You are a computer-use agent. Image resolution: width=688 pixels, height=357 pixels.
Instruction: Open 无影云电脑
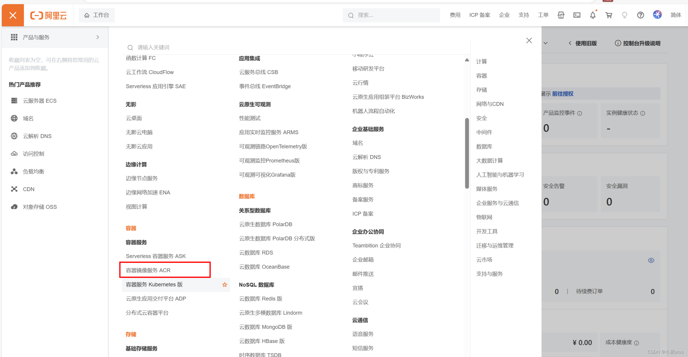[x=139, y=132]
